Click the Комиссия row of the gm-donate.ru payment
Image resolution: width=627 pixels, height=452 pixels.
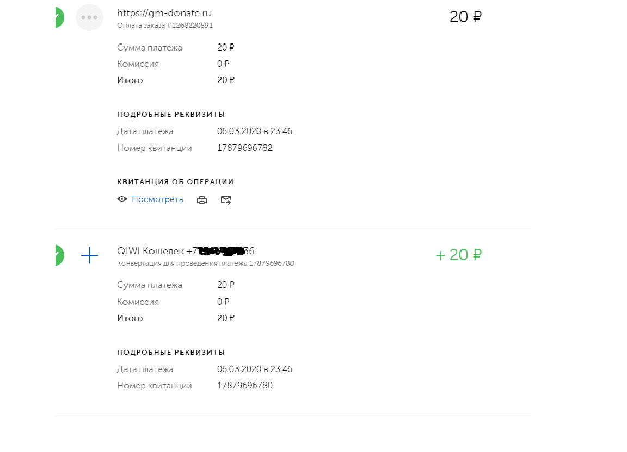click(138, 64)
